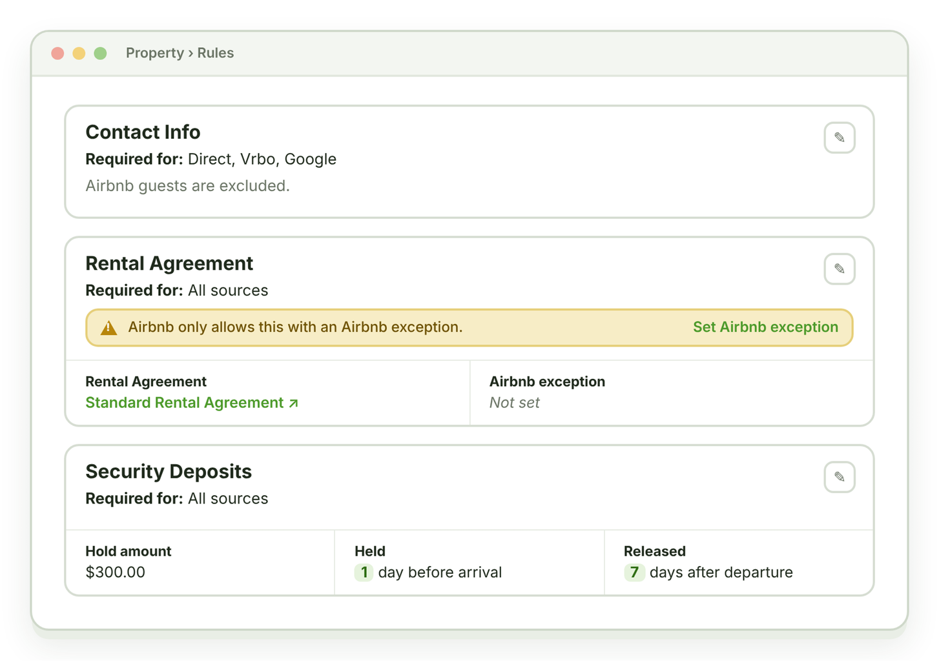Click Set Airbnb exception link
Screen dimensions: 939x661
click(765, 327)
